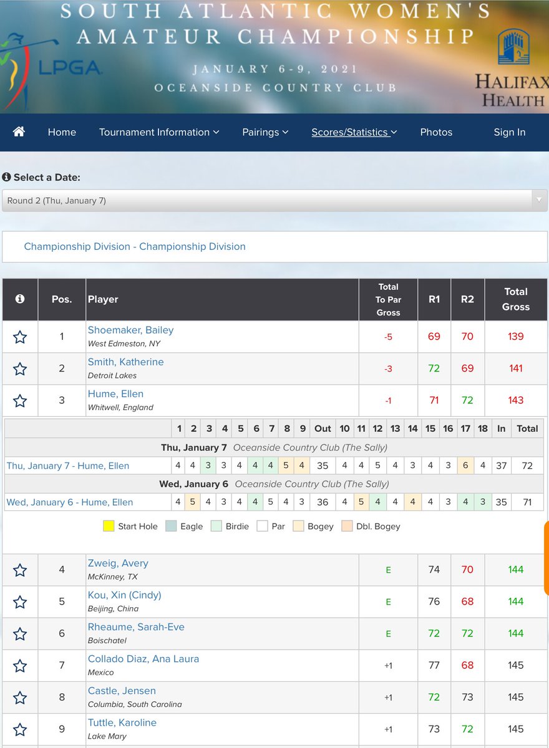549x748 pixels.
Task: Click Collado Diaz, Ana Laura name
Action: [x=143, y=658]
